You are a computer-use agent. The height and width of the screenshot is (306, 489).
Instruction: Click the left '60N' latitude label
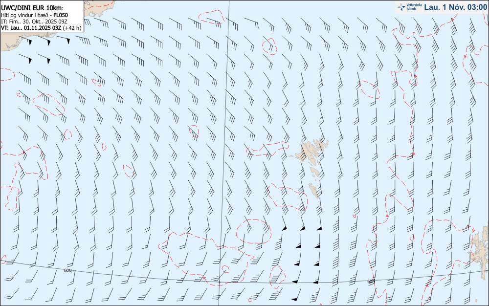point(67,271)
